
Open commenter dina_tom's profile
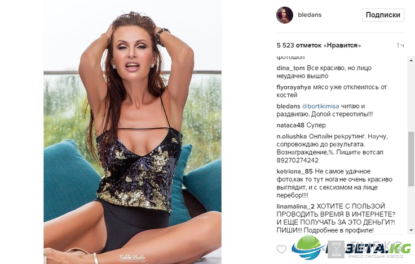point(290,68)
